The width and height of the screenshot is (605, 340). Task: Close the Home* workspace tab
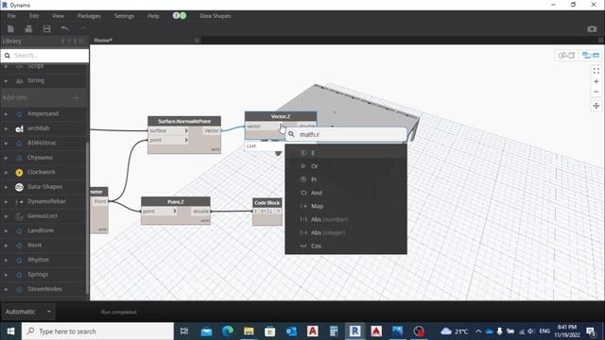tap(197, 40)
